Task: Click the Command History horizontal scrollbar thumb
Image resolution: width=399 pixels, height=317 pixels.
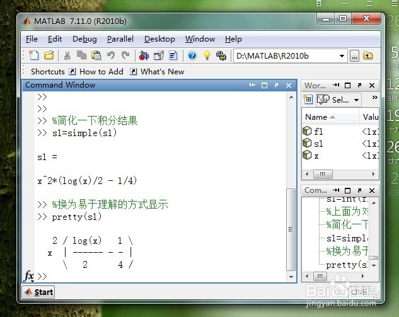Action: coord(320,276)
